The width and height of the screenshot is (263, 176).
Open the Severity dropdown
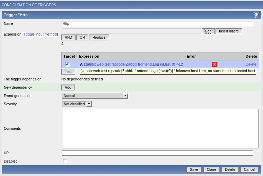click(x=77, y=104)
